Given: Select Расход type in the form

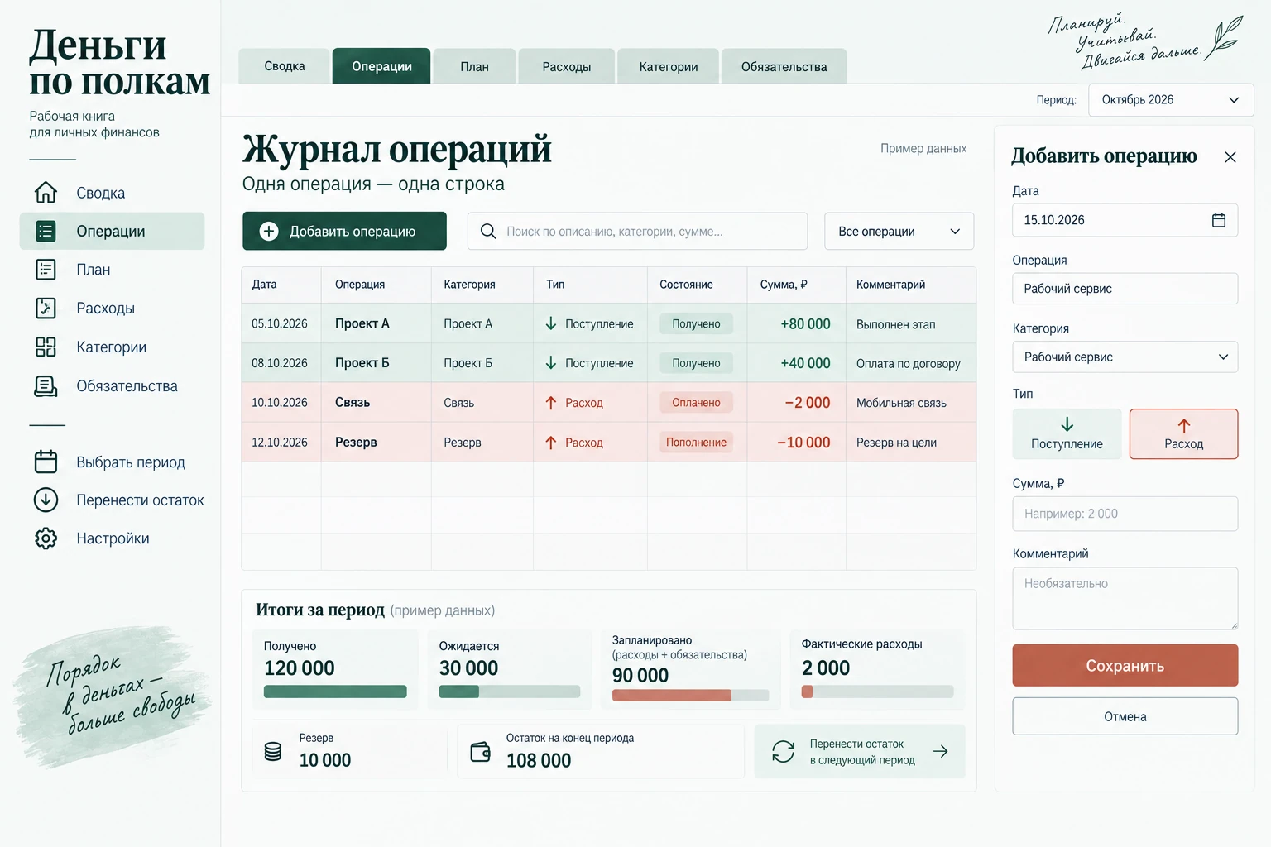Looking at the screenshot, I should (1183, 434).
